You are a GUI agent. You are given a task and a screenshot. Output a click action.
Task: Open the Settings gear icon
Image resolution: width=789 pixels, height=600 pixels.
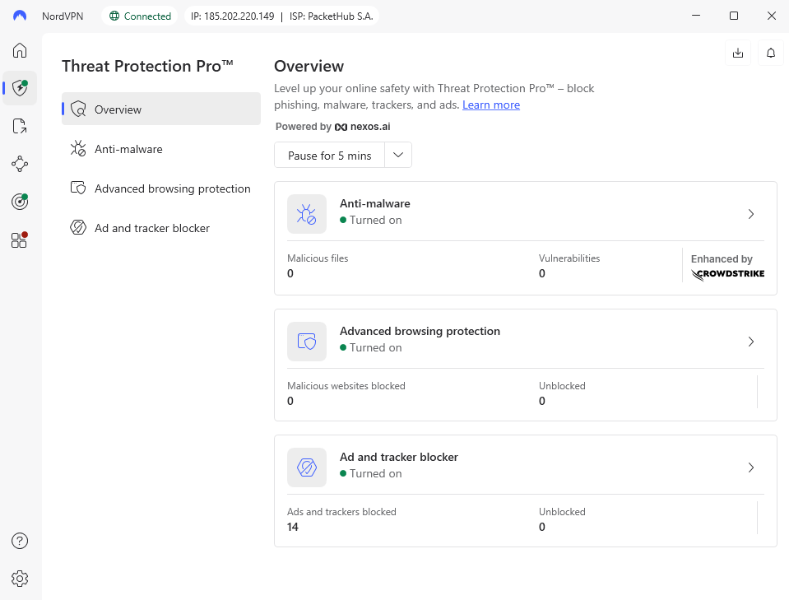pos(20,579)
